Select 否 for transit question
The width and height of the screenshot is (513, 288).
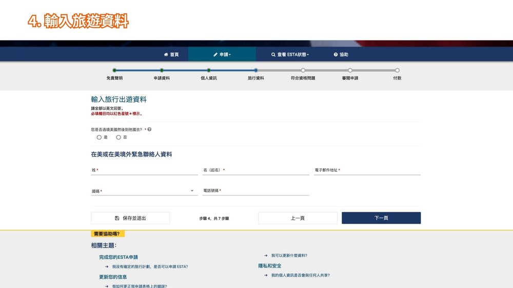tap(119, 137)
